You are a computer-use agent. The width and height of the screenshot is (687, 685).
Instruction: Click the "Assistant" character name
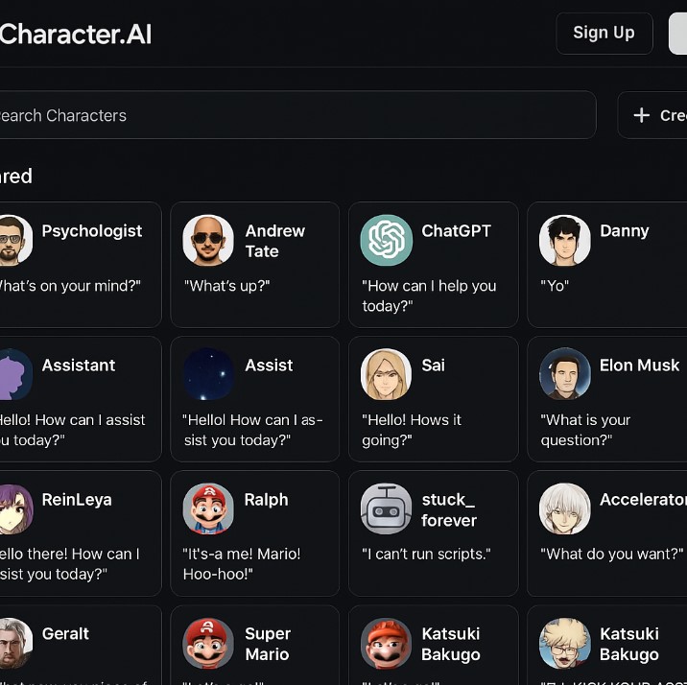(x=79, y=366)
